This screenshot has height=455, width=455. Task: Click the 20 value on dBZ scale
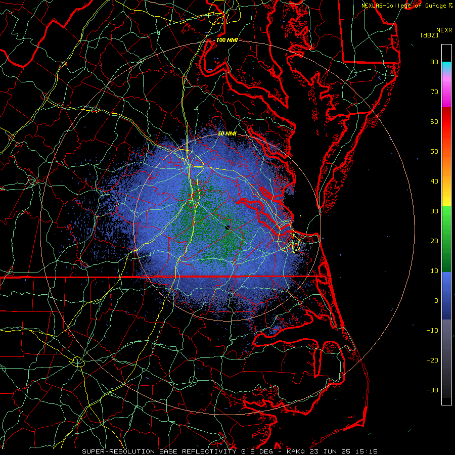(x=434, y=241)
